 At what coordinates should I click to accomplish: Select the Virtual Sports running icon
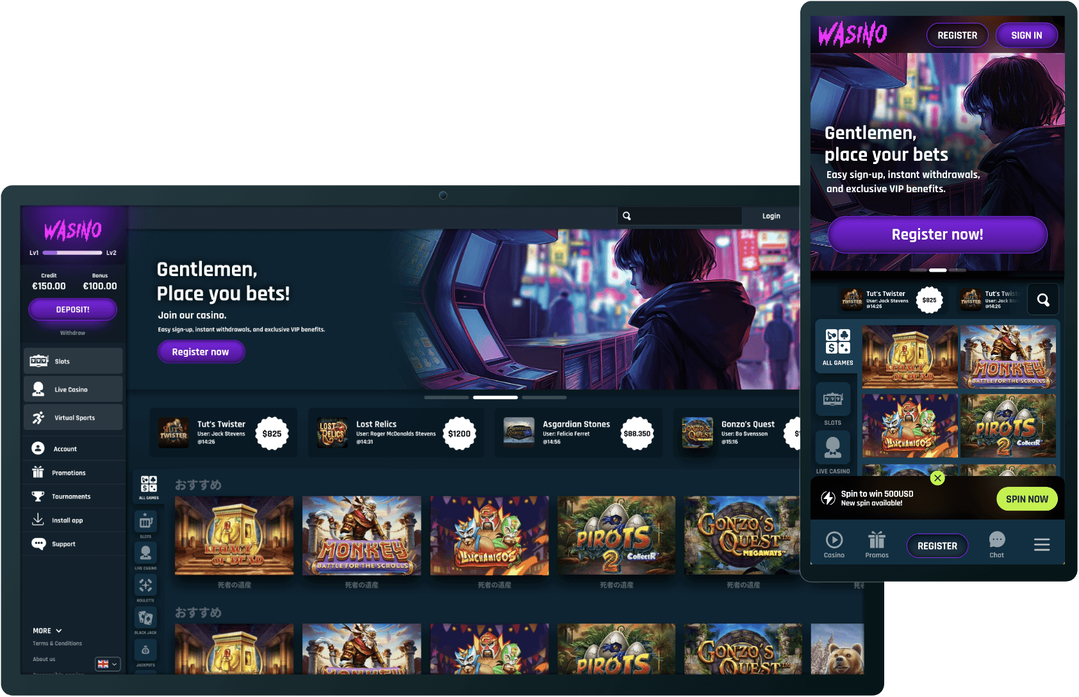(38, 418)
